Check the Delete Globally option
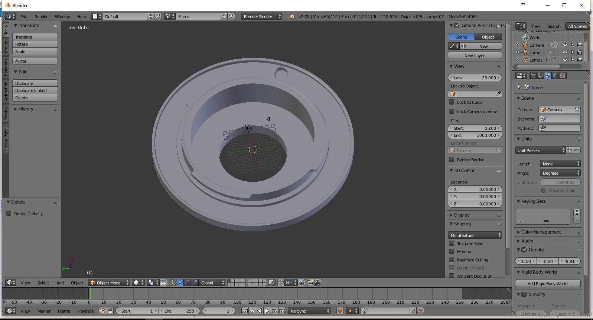Image resolution: width=593 pixels, height=320 pixels. (x=9, y=214)
